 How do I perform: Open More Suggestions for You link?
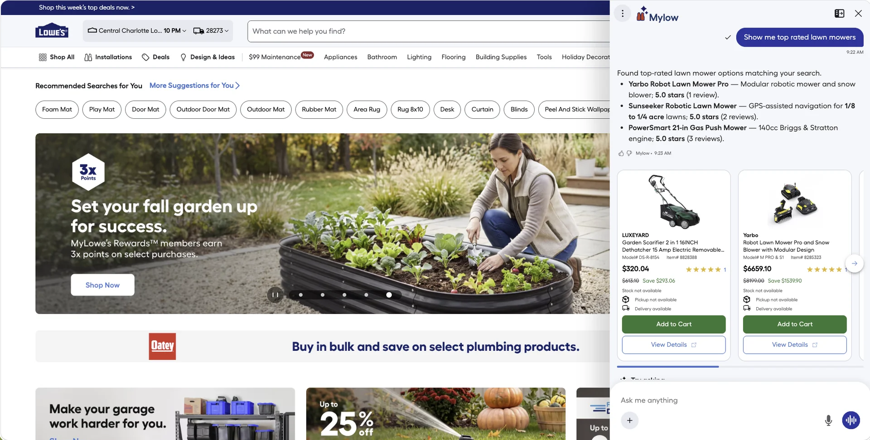point(194,85)
